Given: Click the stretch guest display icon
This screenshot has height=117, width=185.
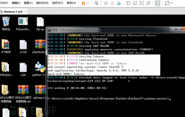Looking at the screenshot, I should tap(167, 3).
